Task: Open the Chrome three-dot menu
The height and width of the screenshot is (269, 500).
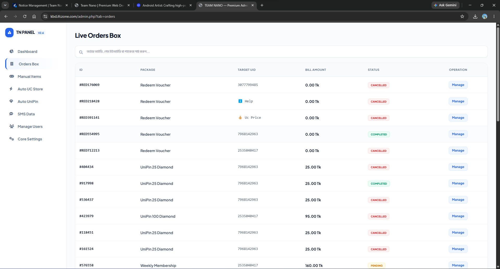Action: pos(494,16)
